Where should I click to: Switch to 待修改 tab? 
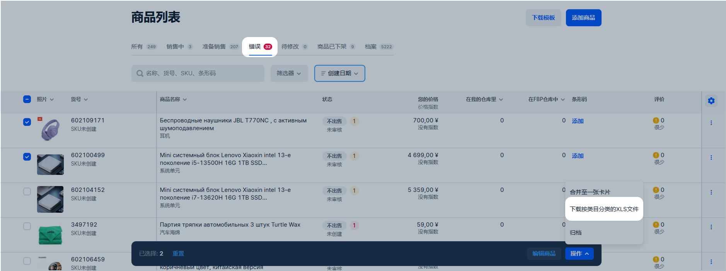point(295,47)
